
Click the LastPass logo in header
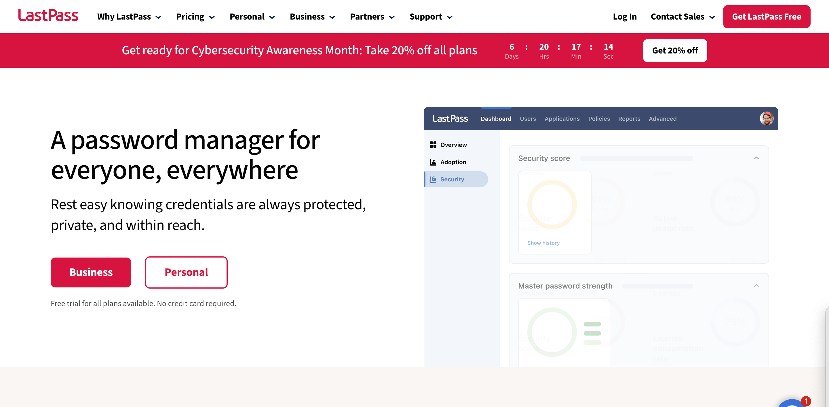point(48,16)
